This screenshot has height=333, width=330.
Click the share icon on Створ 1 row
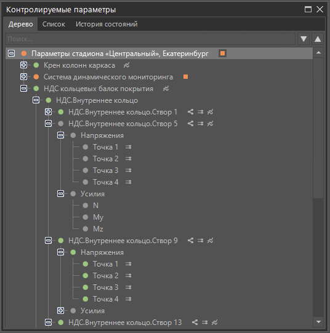click(190, 111)
